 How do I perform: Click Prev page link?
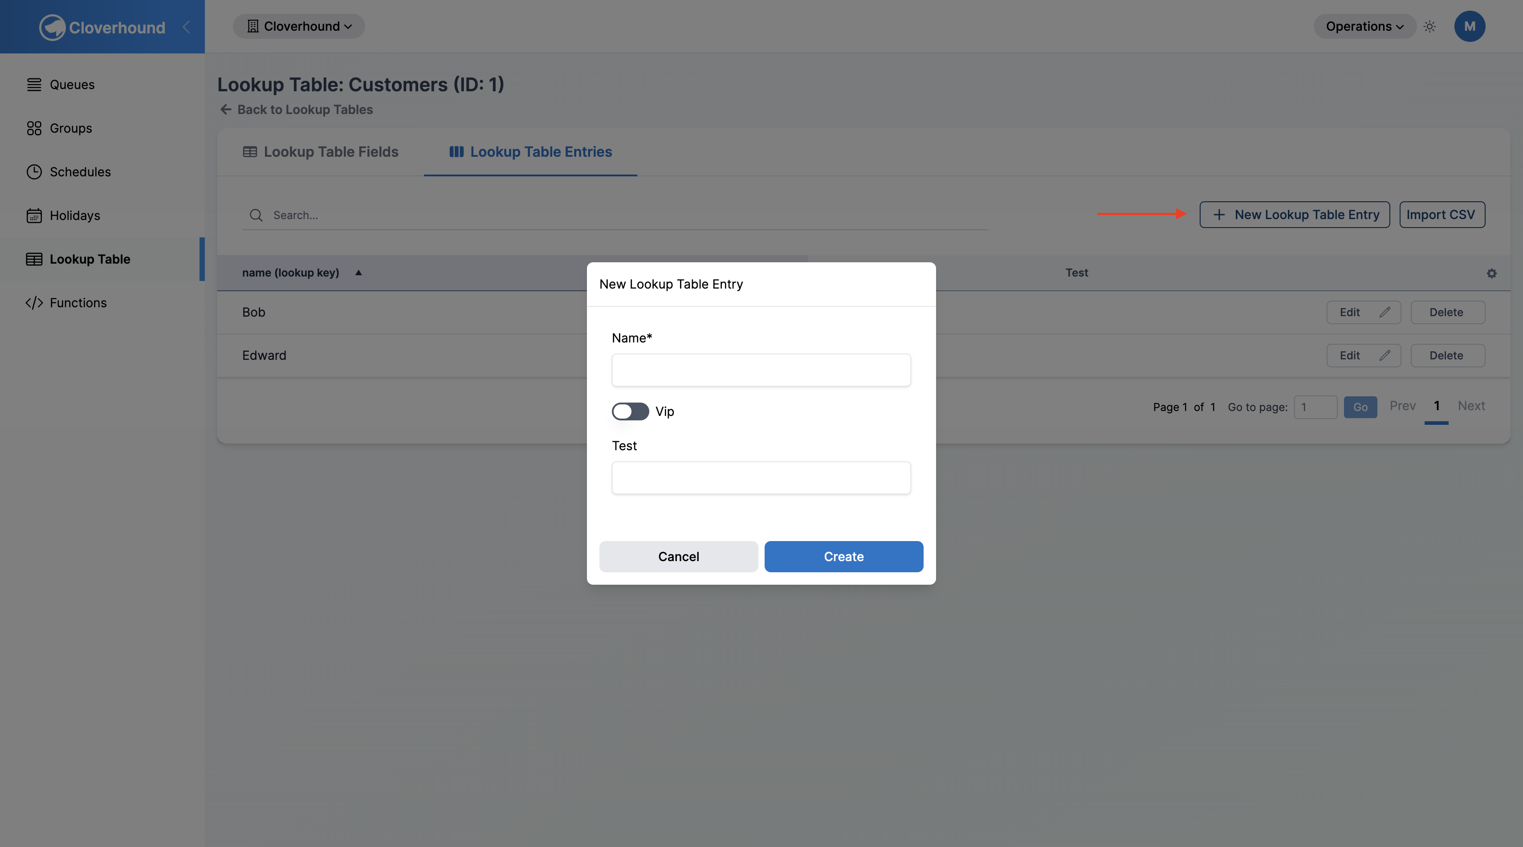click(1402, 406)
